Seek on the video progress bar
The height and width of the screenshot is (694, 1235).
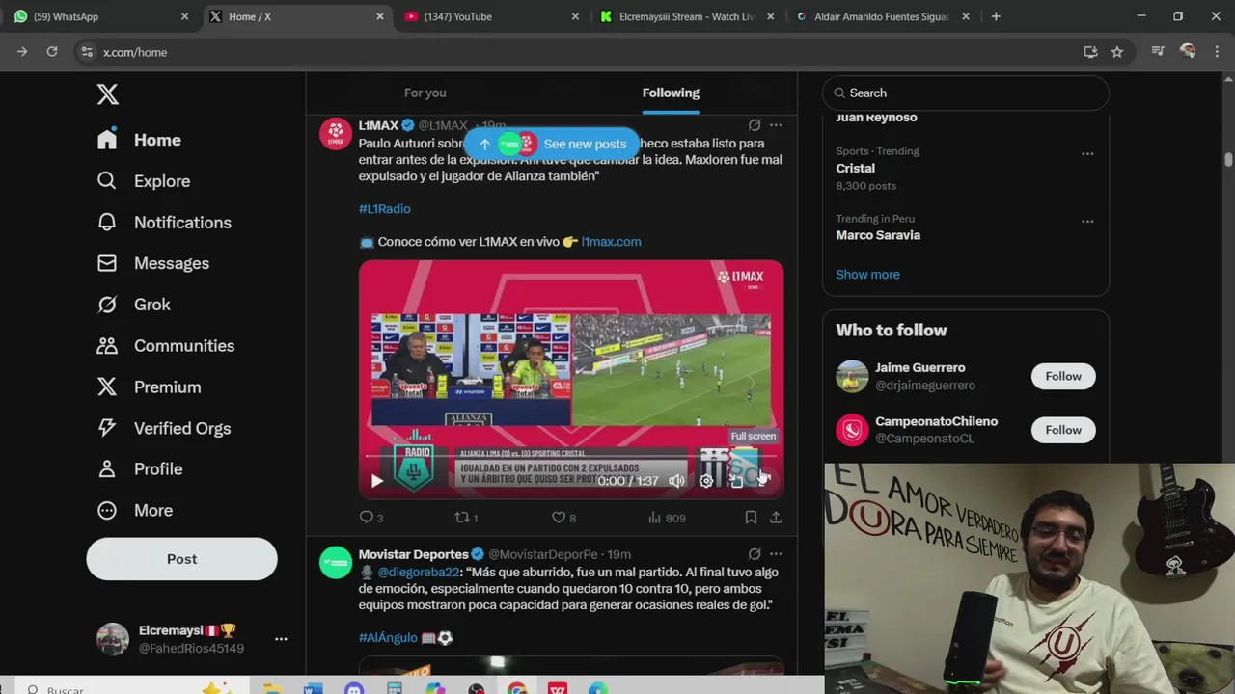(570, 456)
